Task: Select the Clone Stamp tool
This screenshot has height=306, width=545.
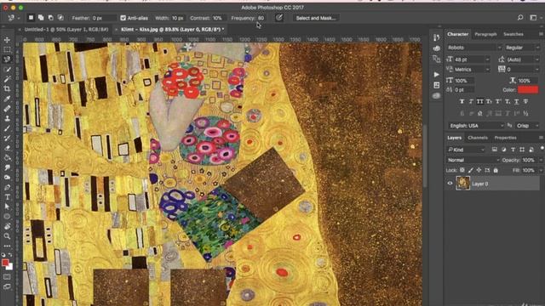Action: tap(7, 118)
